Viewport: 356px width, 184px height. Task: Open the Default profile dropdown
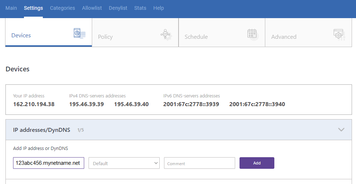point(124,163)
